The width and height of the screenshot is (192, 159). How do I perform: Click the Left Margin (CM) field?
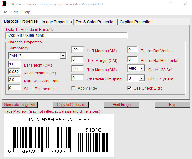[78, 50]
